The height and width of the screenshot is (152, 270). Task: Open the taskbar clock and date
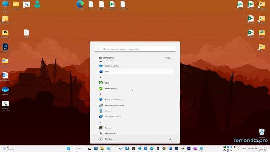(264, 149)
